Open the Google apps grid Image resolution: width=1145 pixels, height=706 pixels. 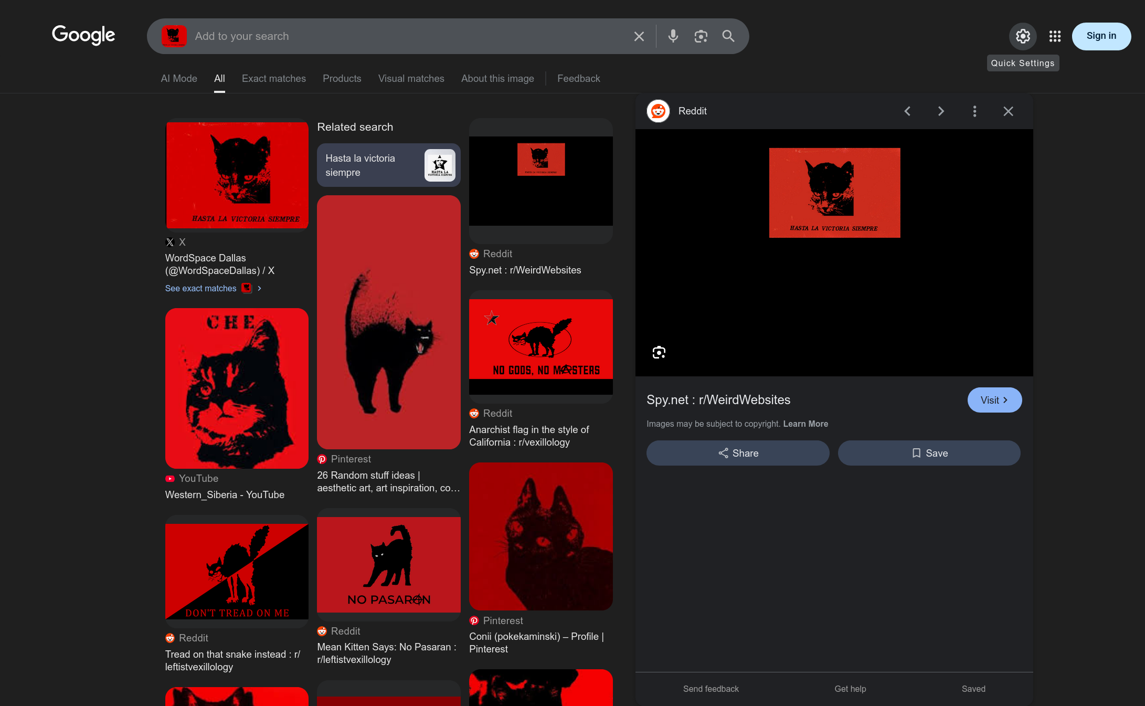tap(1055, 36)
